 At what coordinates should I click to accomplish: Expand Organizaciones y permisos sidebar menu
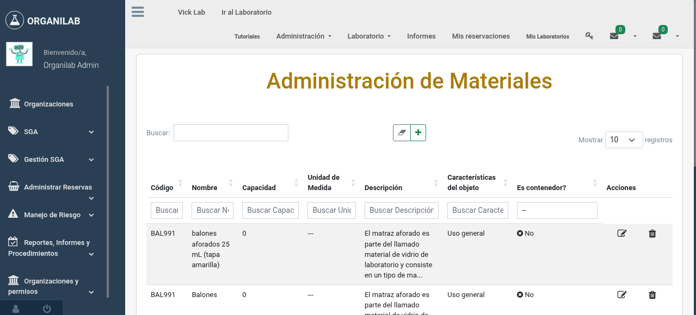[52, 286]
